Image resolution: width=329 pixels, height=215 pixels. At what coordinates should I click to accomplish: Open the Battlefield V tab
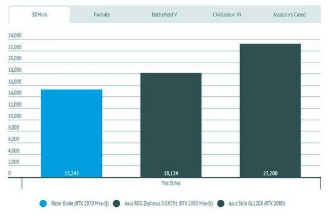164,15
